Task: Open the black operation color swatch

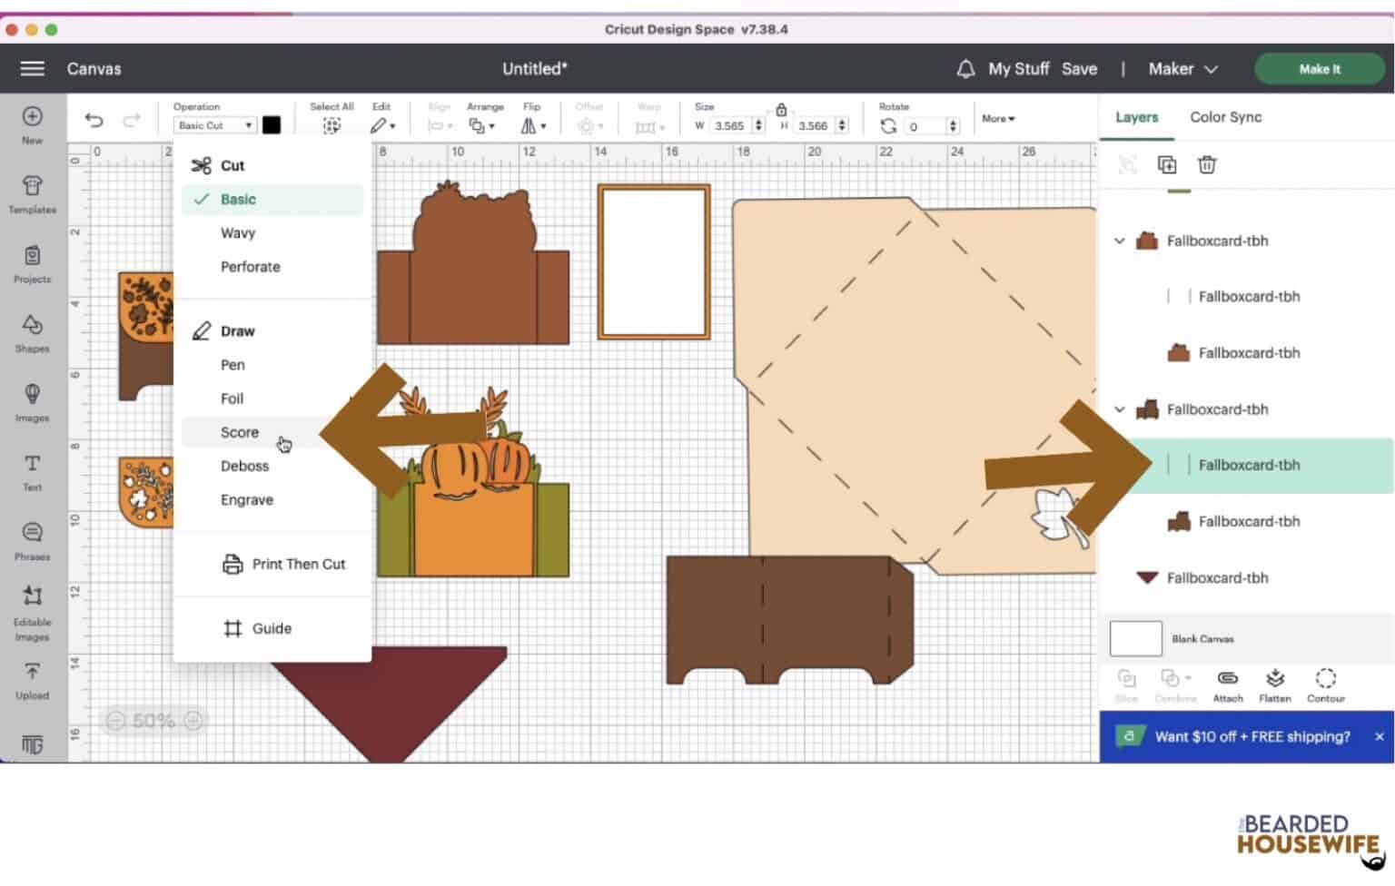Action: pyautogui.click(x=272, y=125)
